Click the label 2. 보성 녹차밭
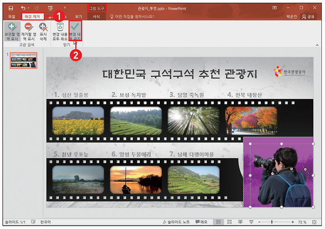Image resolution: width=325 pixels, height=229 pixels. (x=129, y=95)
